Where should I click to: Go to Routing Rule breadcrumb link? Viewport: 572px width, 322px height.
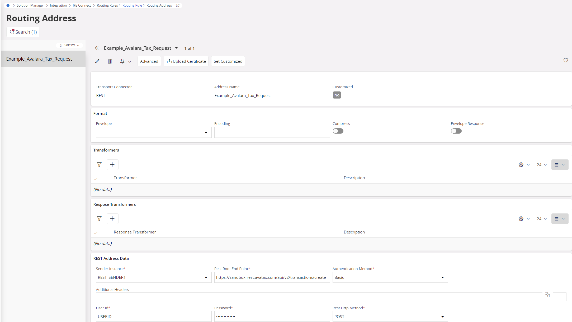point(132,5)
